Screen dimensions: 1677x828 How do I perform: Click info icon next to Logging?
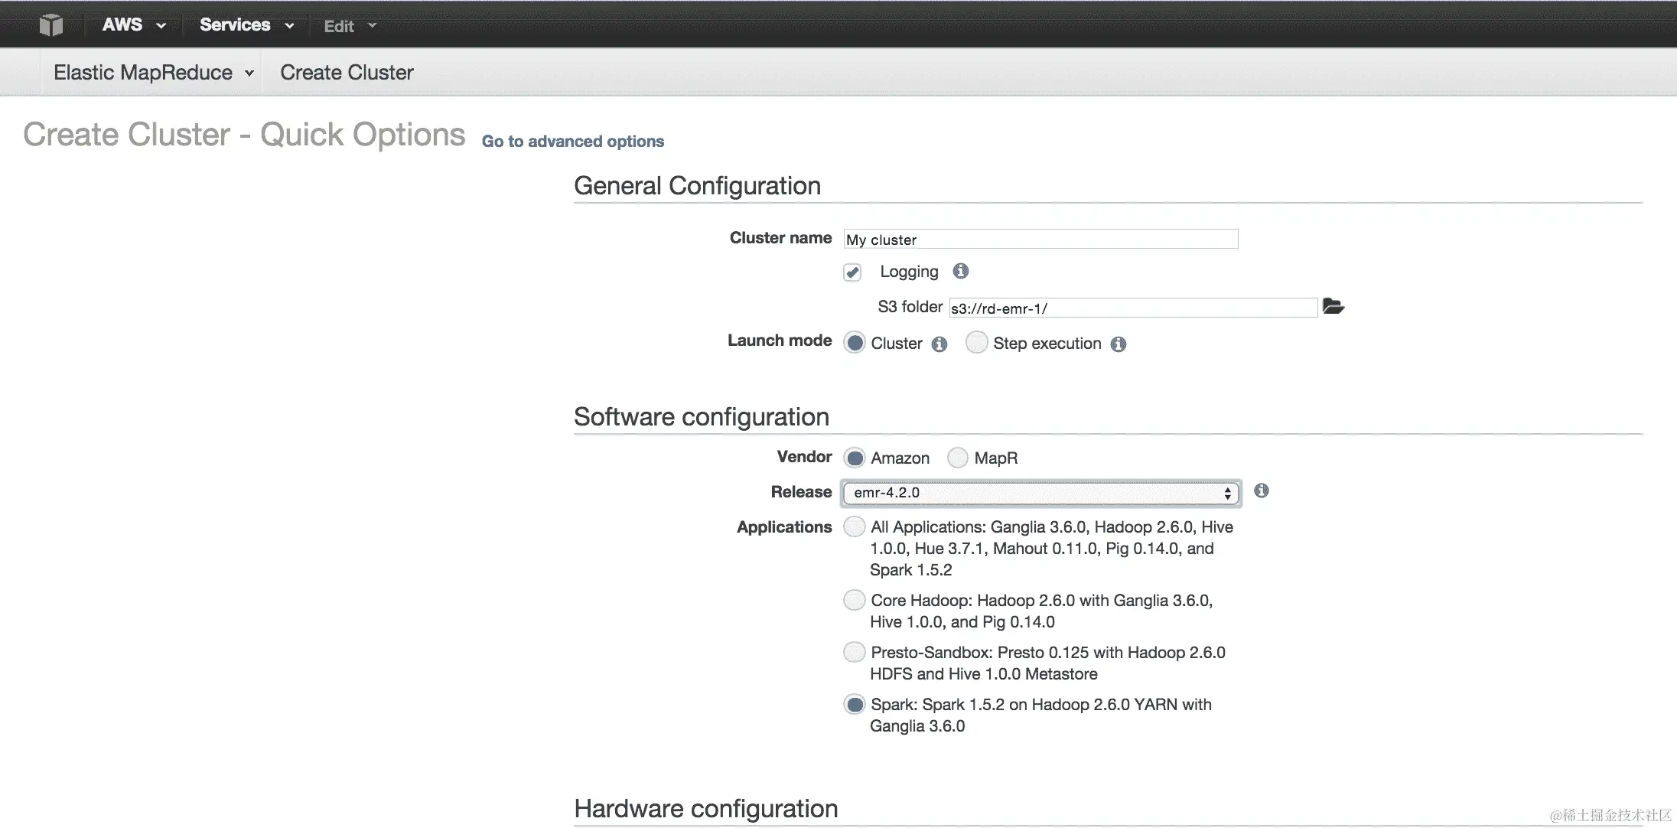tap(961, 271)
